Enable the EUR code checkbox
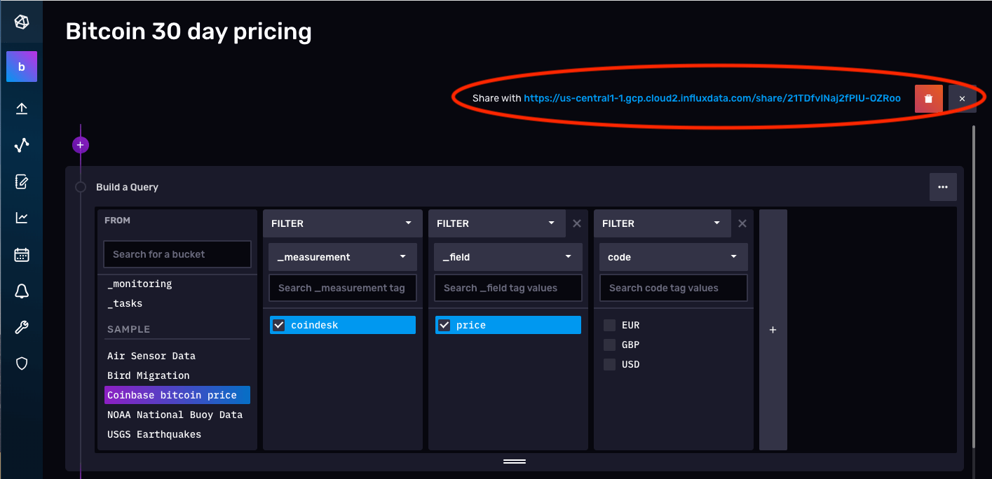Viewport: 992px width, 479px height. click(609, 325)
